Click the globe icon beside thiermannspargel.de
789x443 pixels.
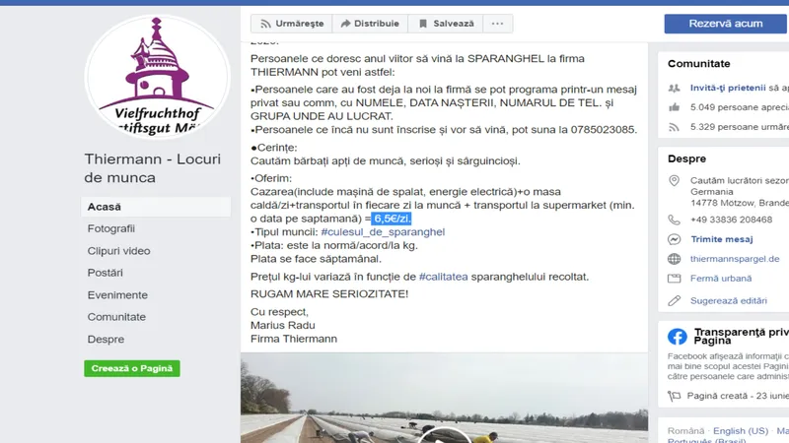point(675,259)
